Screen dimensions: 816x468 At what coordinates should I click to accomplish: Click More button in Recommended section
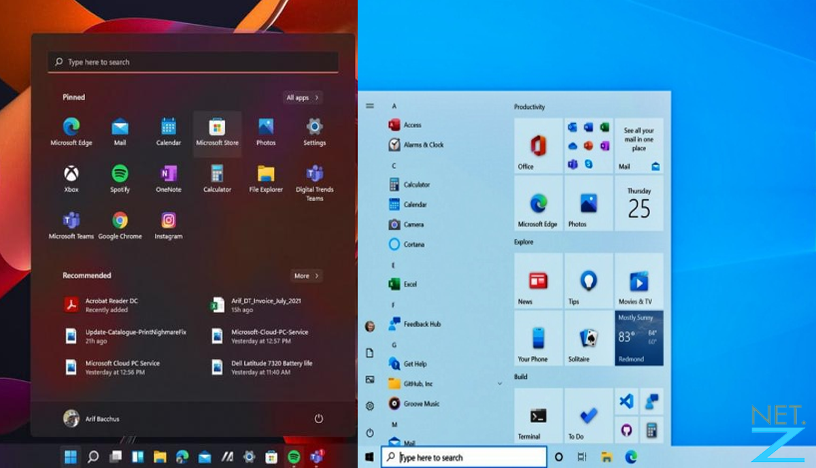307,275
